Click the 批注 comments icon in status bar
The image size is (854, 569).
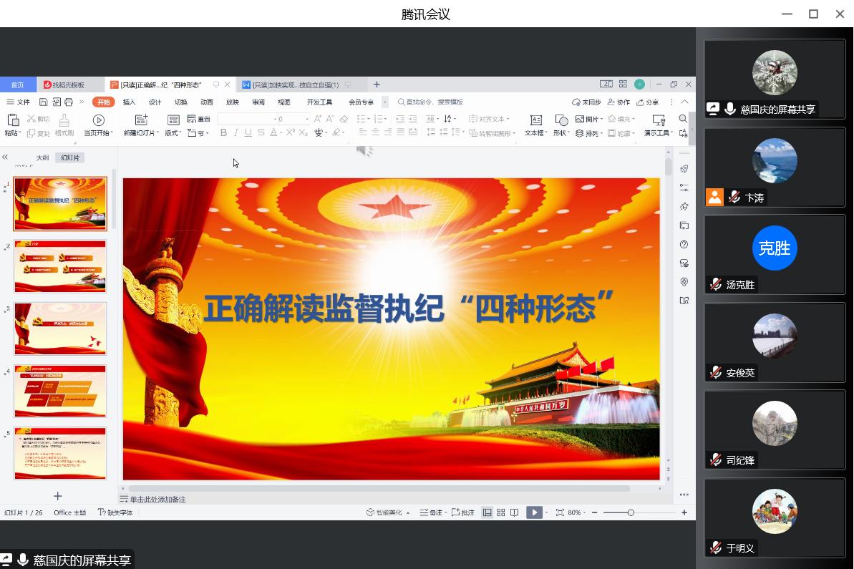(463, 512)
